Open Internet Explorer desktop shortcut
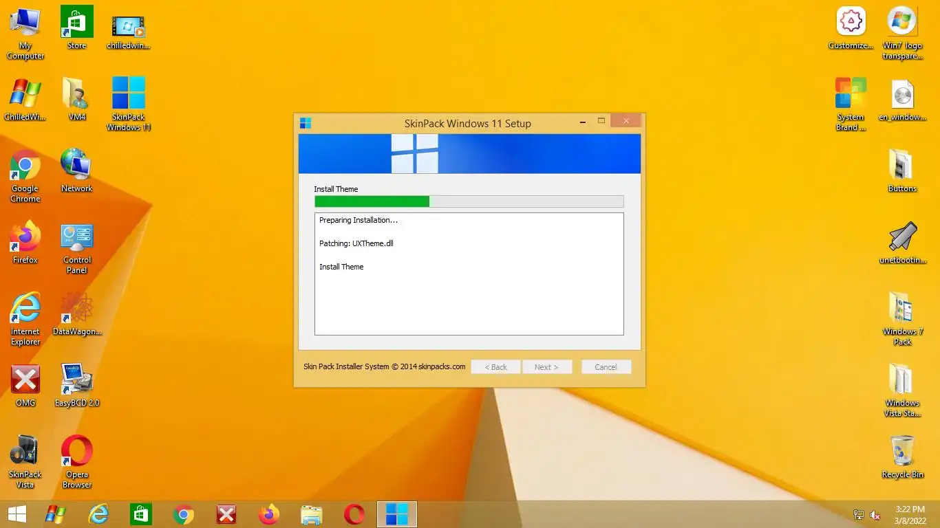Image resolution: width=940 pixels, height=528 pixels. tap(25, 319)
